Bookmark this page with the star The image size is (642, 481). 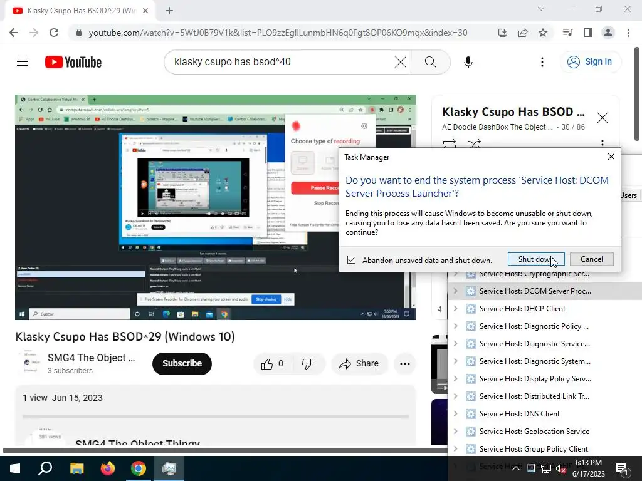point(543,33)
